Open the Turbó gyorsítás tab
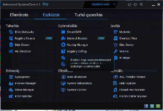 [x=89, y=15]
